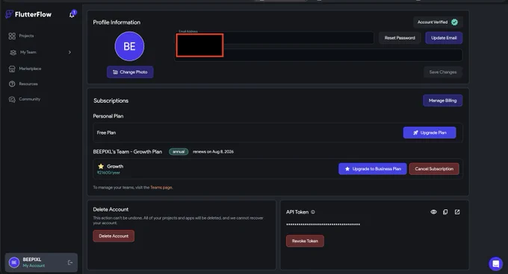The width and height of the screenshot is (508, 274).
Task: Click the Upgrade Plan button
Action: pyautogui.click(x=430, y=133)
